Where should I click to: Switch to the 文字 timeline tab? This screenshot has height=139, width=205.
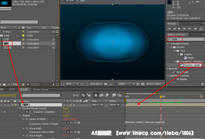[12, 90]
